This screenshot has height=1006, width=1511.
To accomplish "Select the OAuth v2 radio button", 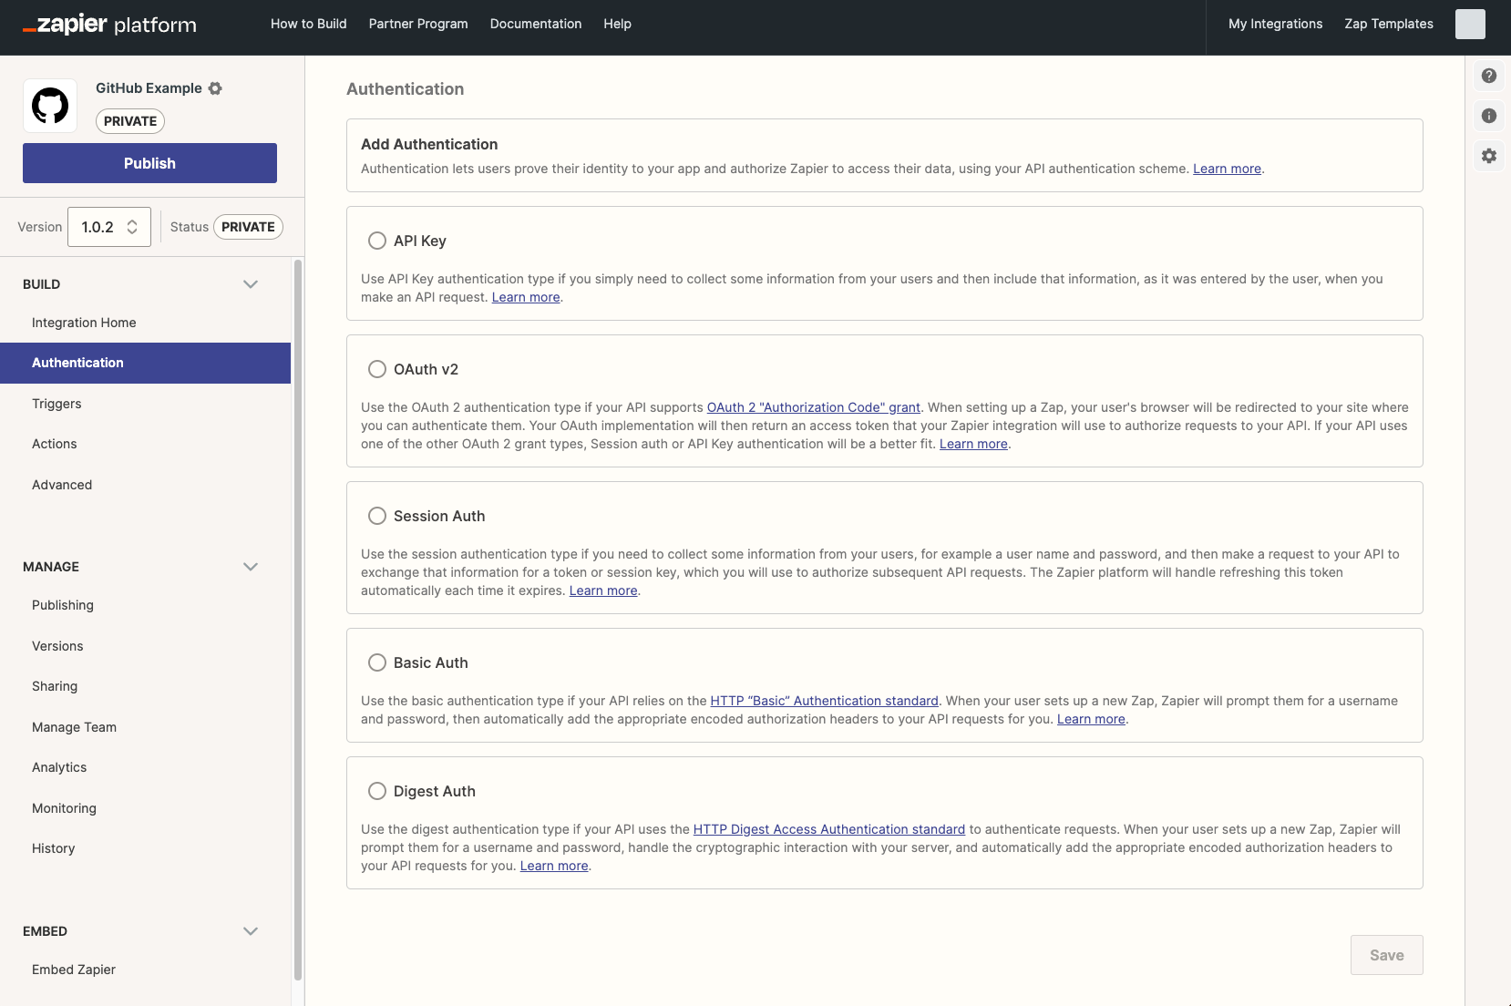I will [377, 369].
